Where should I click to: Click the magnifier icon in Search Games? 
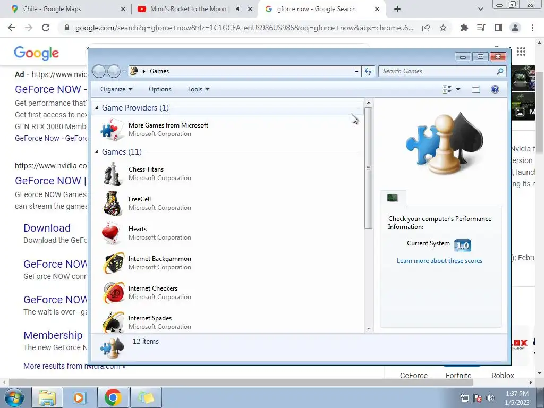(x=500, y=71)
